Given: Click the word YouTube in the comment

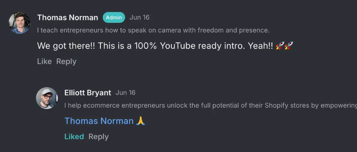Looking at the screenshot, I should (176, 46).
